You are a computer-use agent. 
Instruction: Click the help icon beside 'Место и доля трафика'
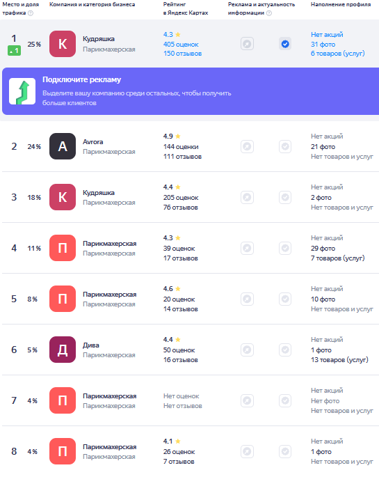click(x=31, y=13)
